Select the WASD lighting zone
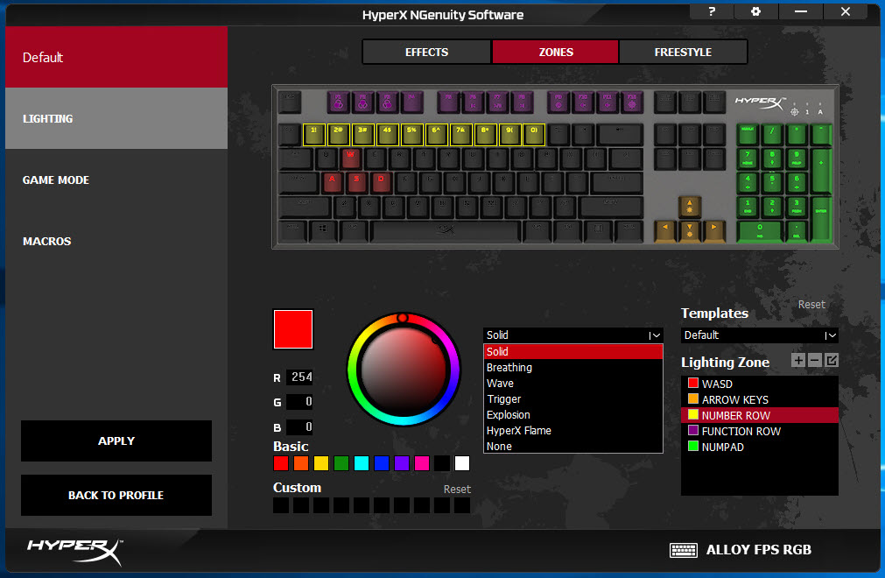 click(760, 384)
